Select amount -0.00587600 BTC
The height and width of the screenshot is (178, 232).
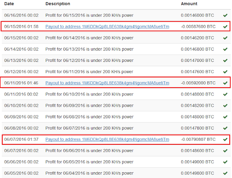[198, 26]
